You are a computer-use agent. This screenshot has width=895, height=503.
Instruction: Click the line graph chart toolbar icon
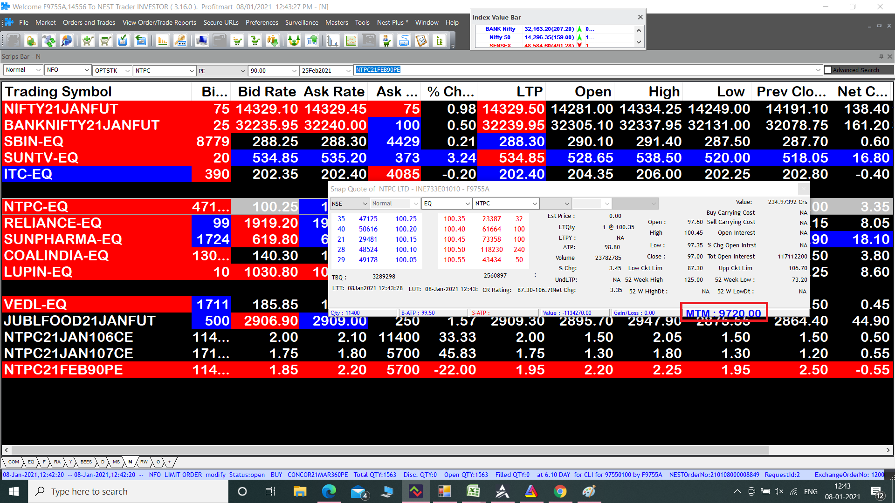pos(351,41)
